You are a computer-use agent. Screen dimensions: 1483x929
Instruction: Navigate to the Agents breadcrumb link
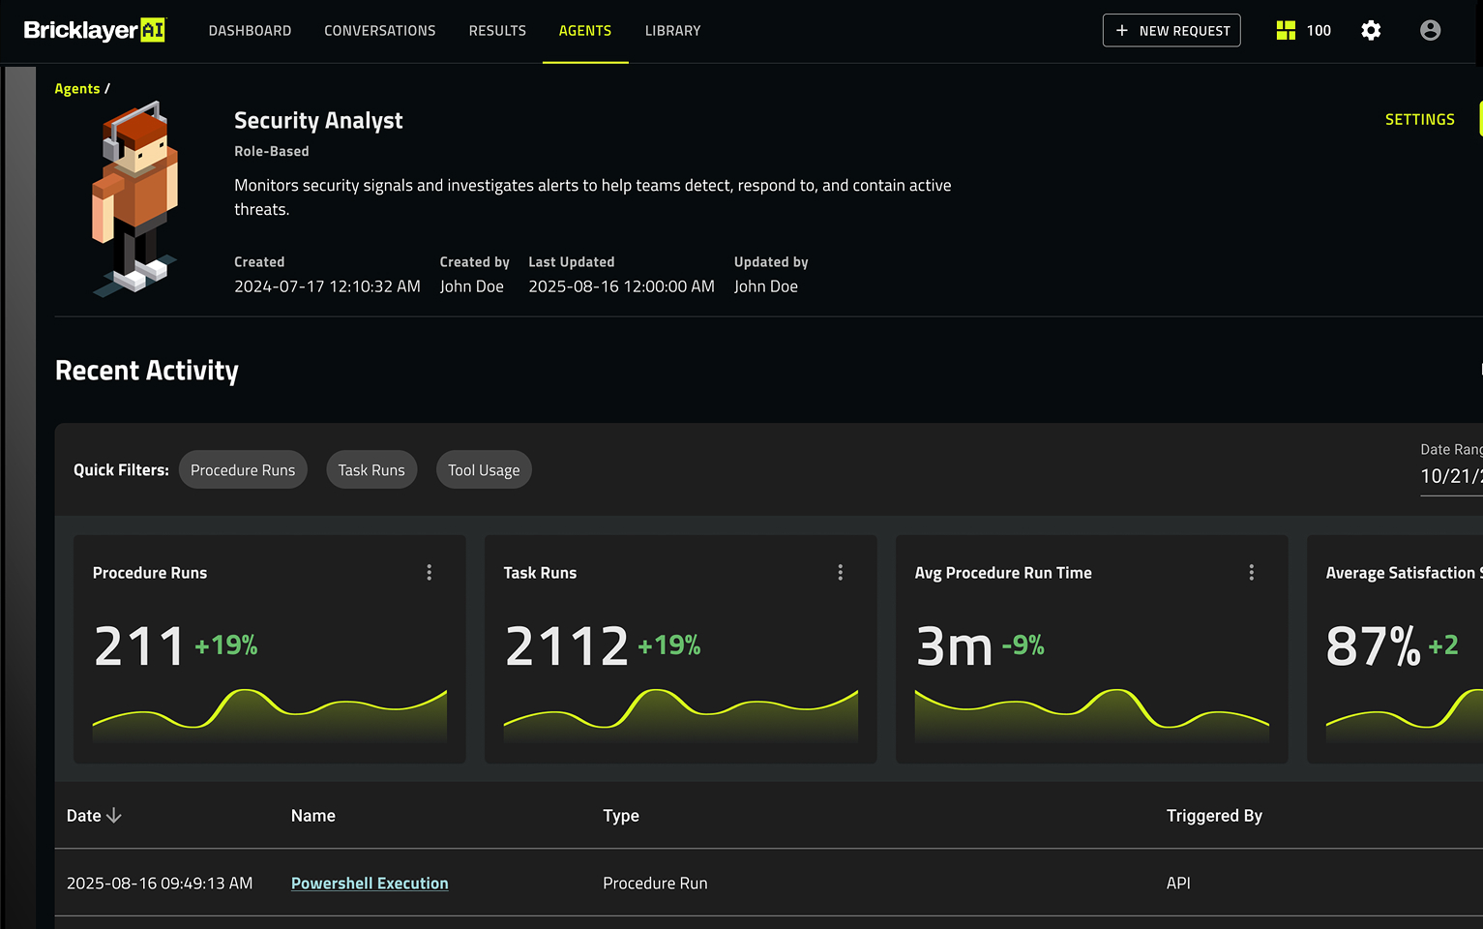tap(77, 89)
